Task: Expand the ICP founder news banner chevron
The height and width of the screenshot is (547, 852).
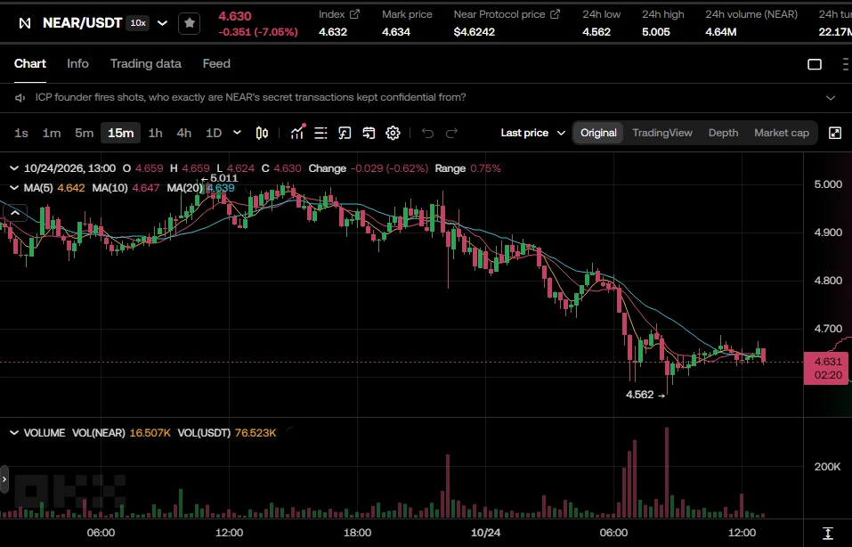Action: 831,98
